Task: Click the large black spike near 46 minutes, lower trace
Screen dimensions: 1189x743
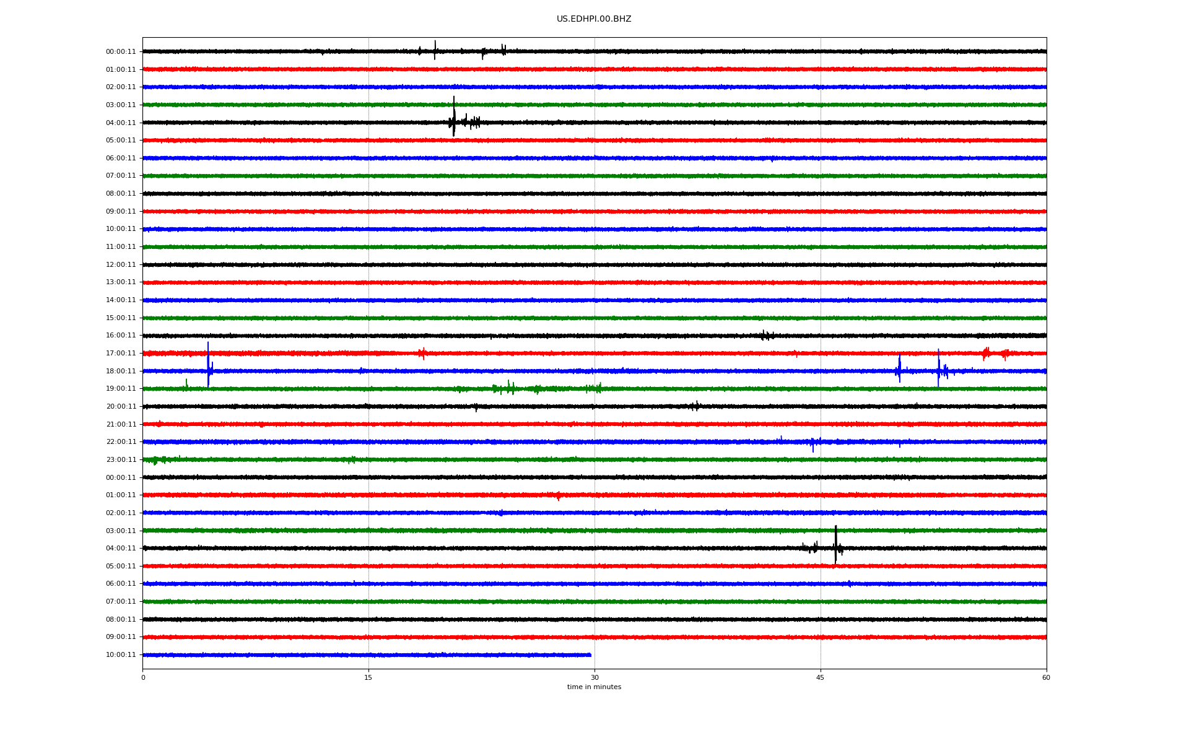Action: pos(835,544)
